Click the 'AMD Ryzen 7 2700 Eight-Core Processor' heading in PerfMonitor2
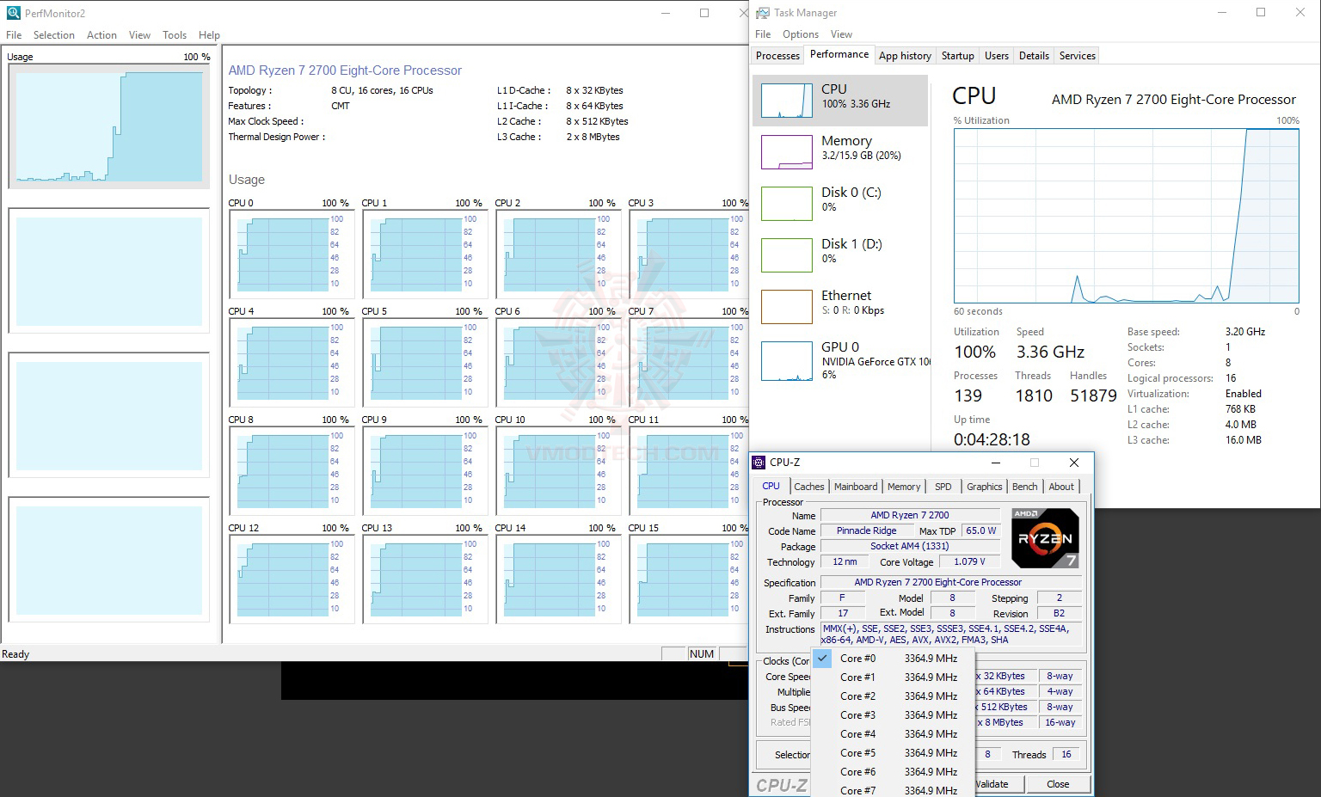The image size is (1321, 797). tap(345, 71)
